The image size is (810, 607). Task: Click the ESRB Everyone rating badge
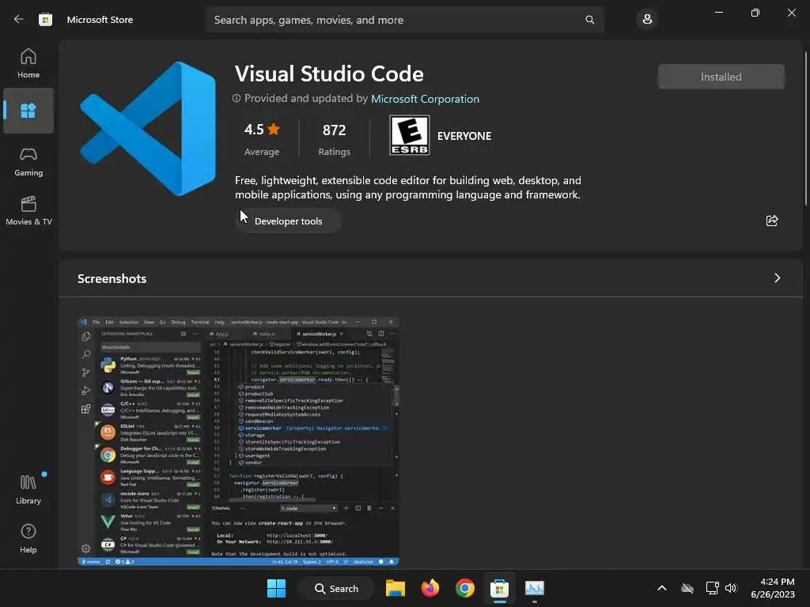point(409,135)
